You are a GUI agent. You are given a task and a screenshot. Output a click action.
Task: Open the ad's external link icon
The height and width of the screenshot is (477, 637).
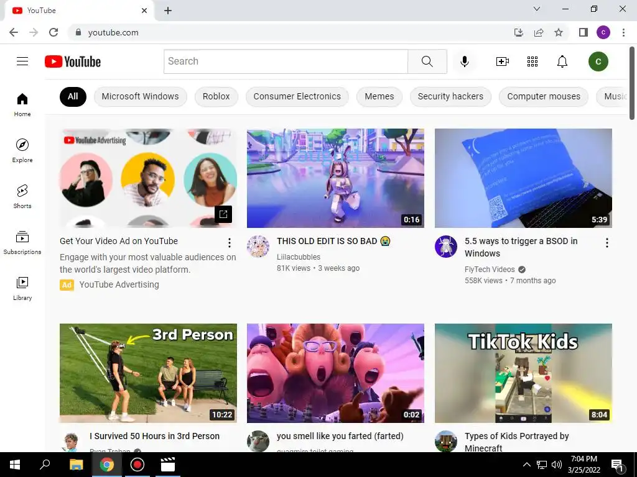pos(223,214)
